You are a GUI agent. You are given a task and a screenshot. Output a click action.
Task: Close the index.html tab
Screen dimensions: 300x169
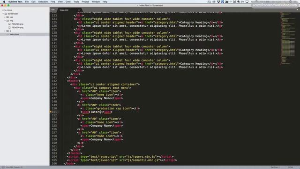(x=79, y=10)
